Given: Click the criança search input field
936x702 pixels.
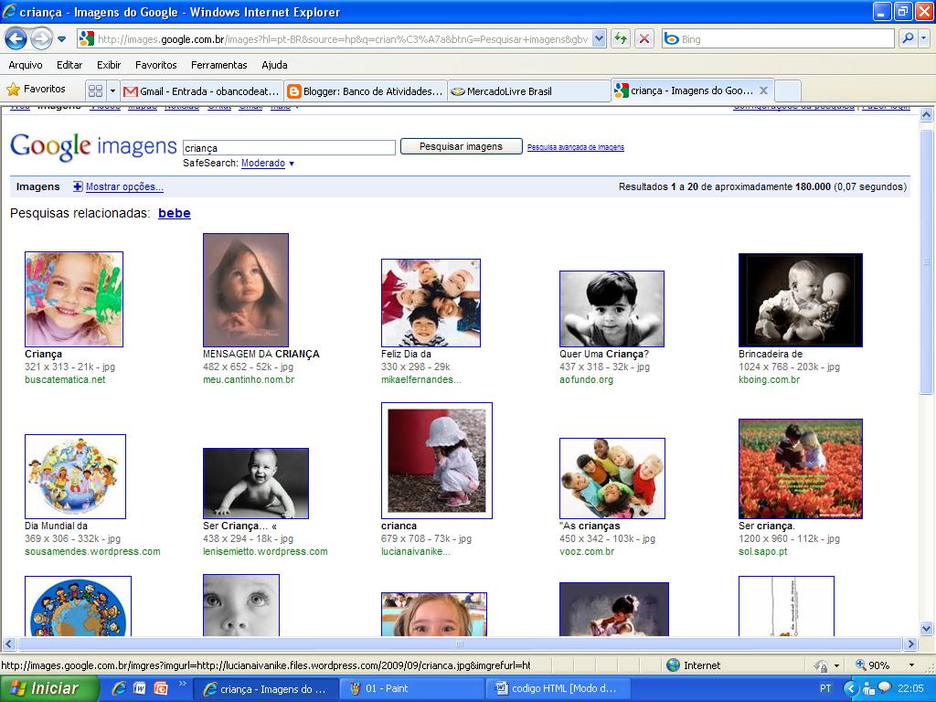Looking at the screenshot, I should point(289,147).
